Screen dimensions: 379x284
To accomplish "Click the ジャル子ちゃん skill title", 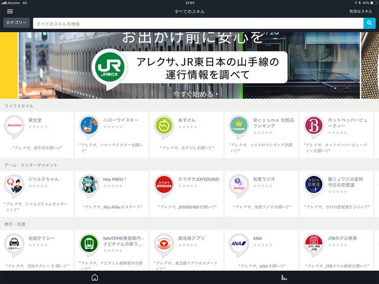I will click(x=44, y=179).
